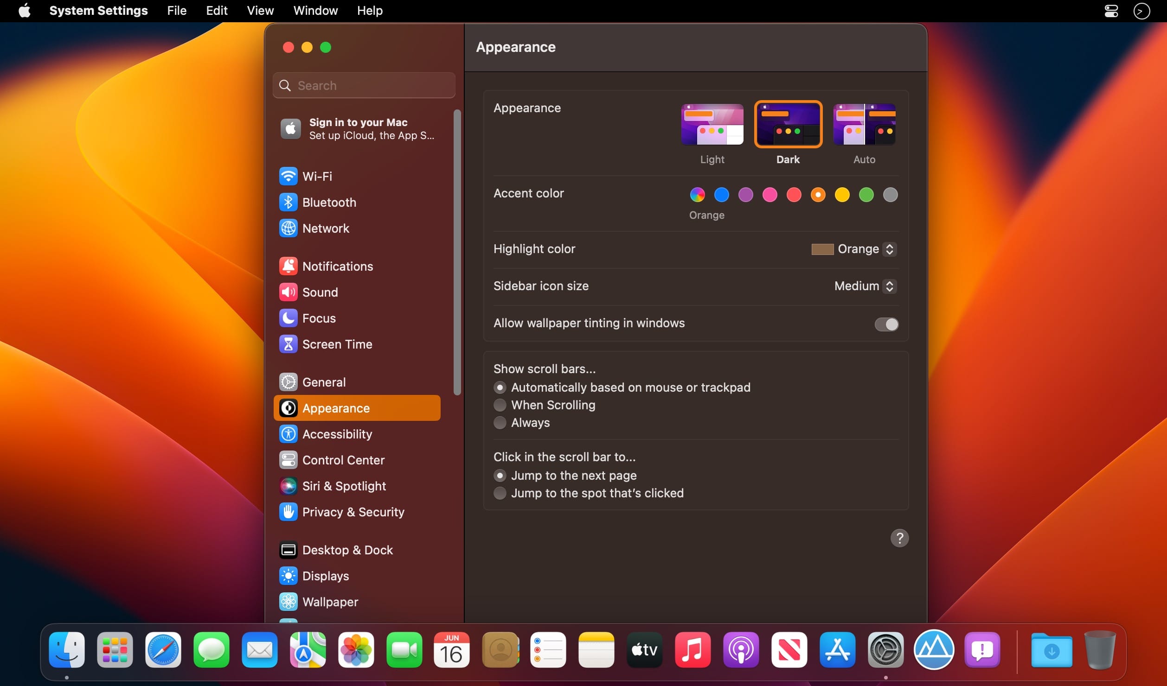This screenshot has height=686, width=1167.
Task: Open Siri & Spotlight settings
Action: (x=344, y=486)
